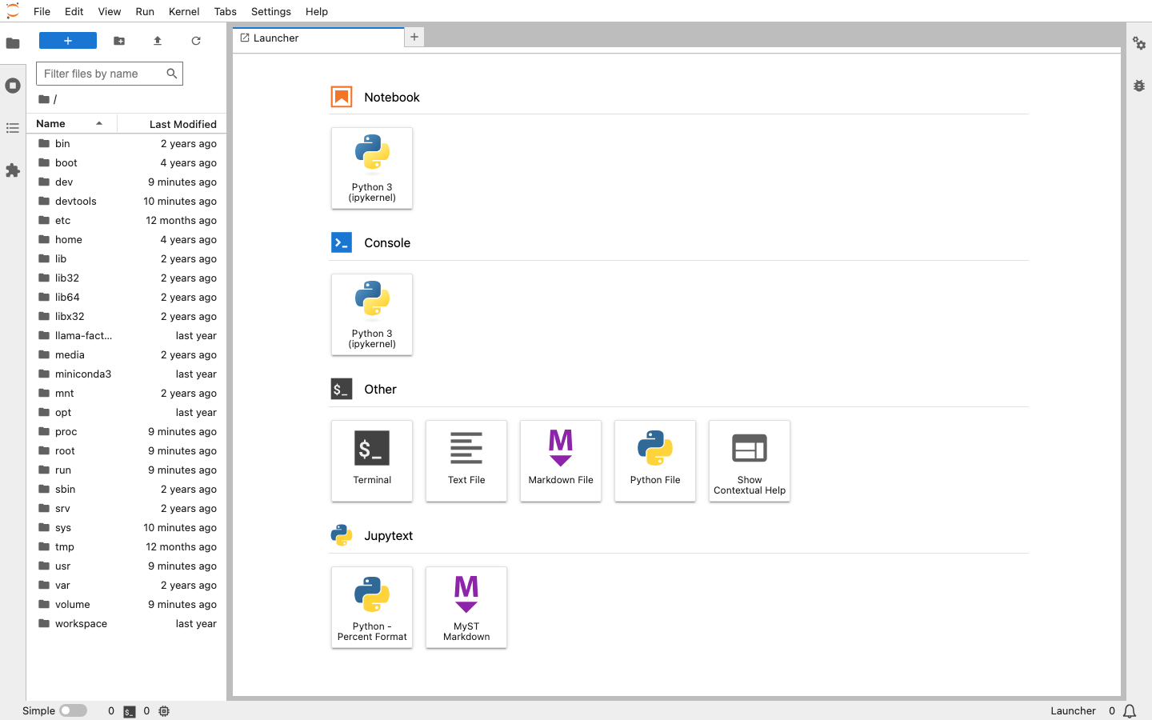The height and width of the screenshot is (720, 1152).
Task: Sort files by Name column header
Action: [71, 124]
